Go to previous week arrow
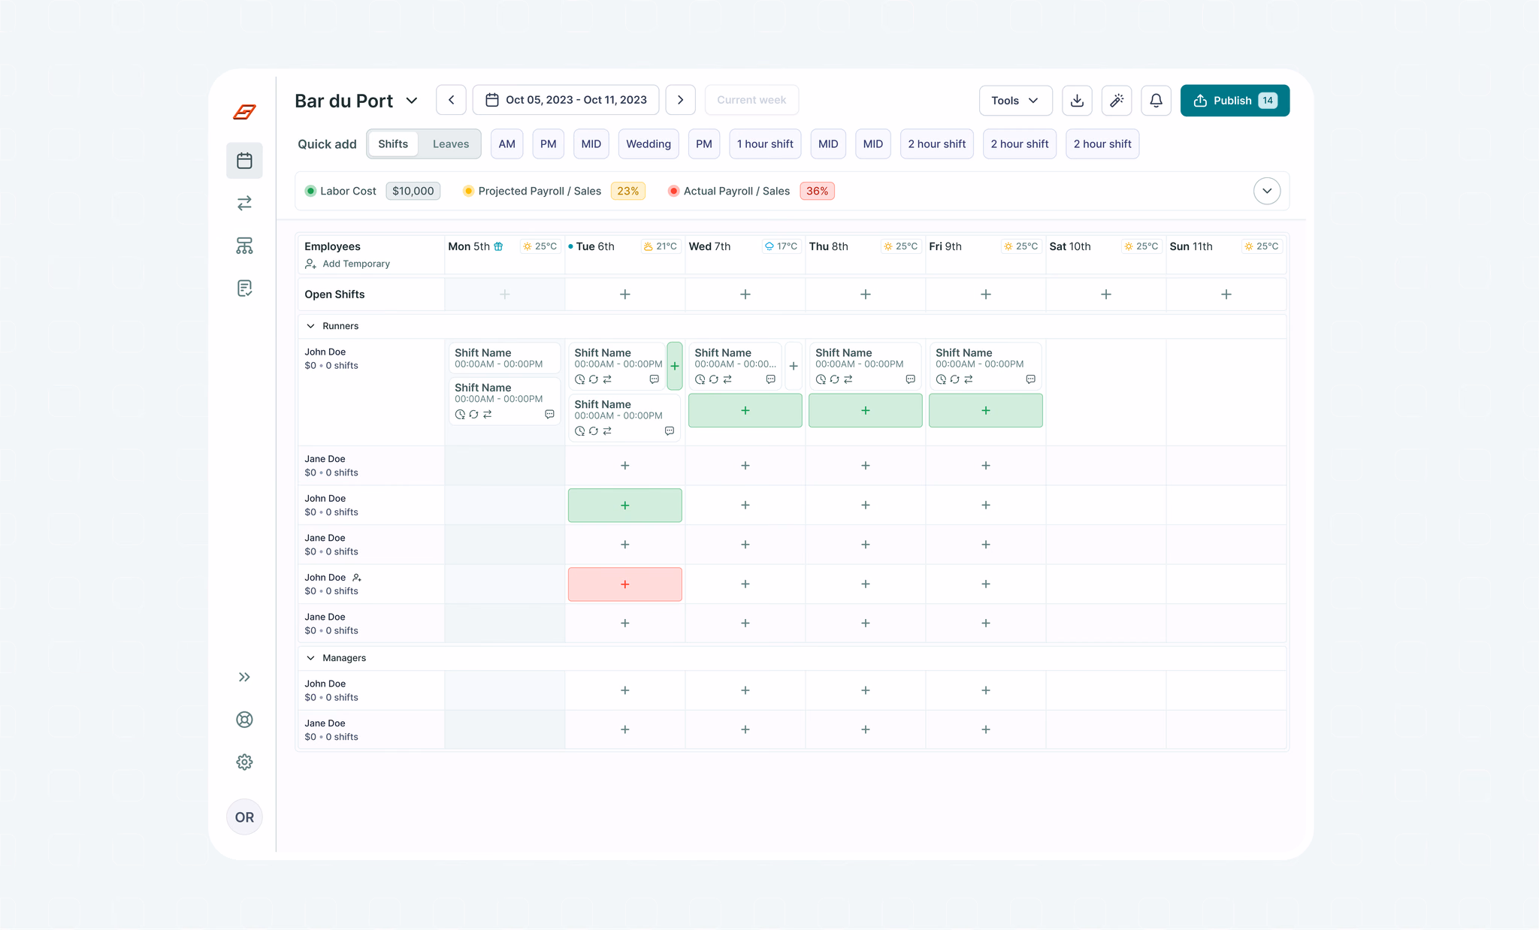The image size is (1539, 930). tap(451, 100)
